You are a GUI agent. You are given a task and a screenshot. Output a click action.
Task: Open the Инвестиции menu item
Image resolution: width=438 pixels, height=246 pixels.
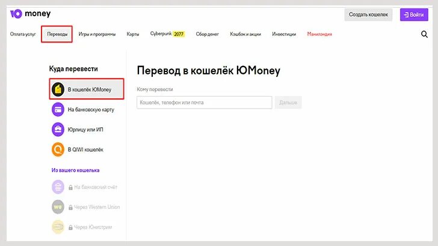(284, 34)
